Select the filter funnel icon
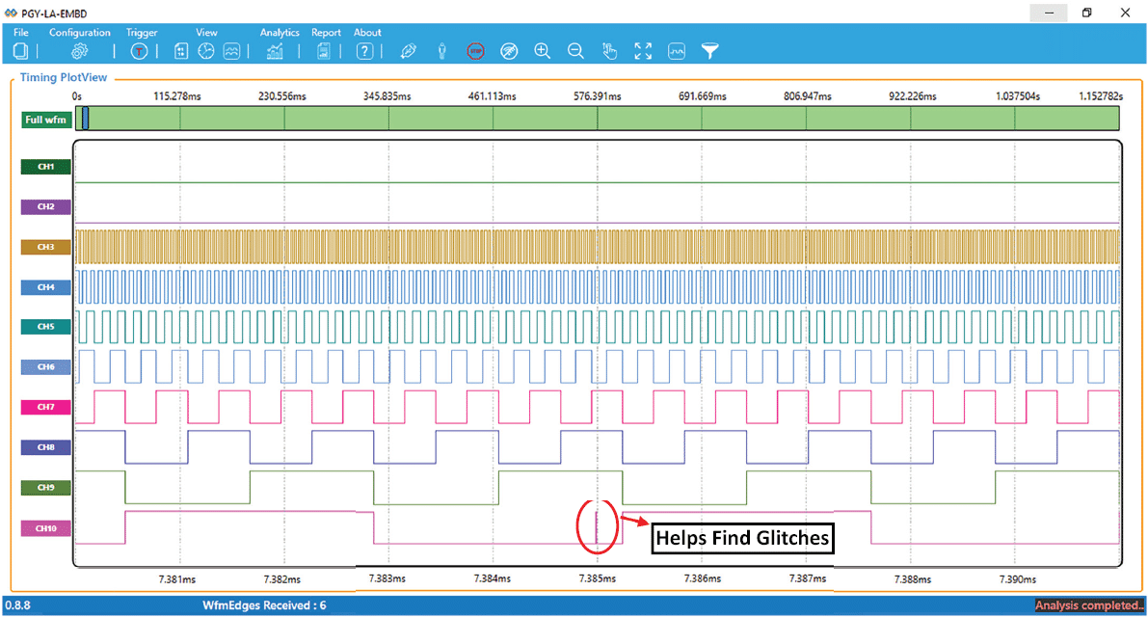Image resolution: width=1148 pixels, height=617 pixels. pyautogui.click(x=709, y=51)
